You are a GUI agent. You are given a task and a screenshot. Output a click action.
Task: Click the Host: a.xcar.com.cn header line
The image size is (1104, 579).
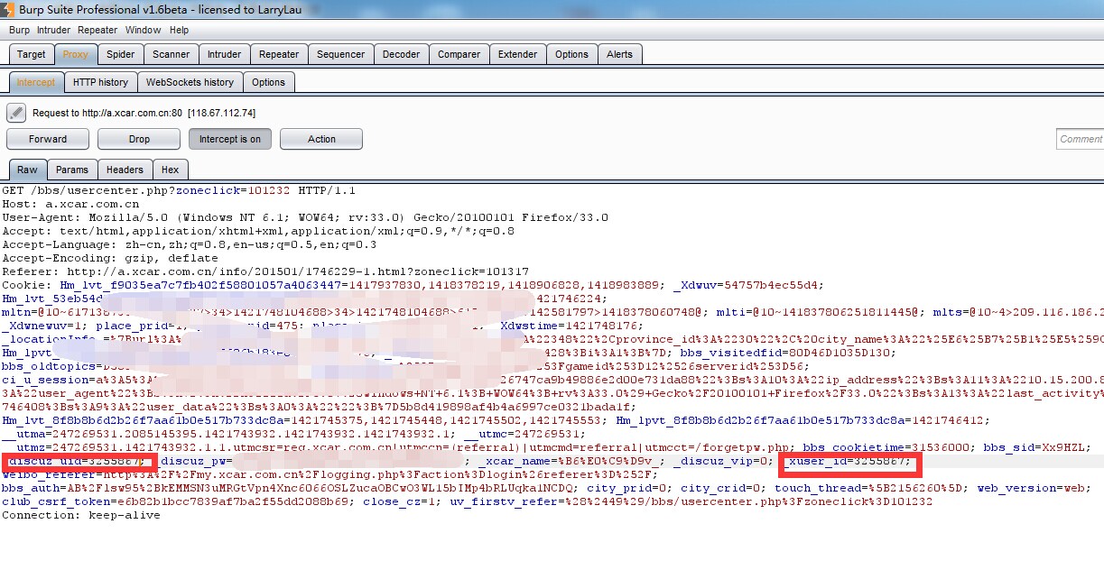click(71, 205)
